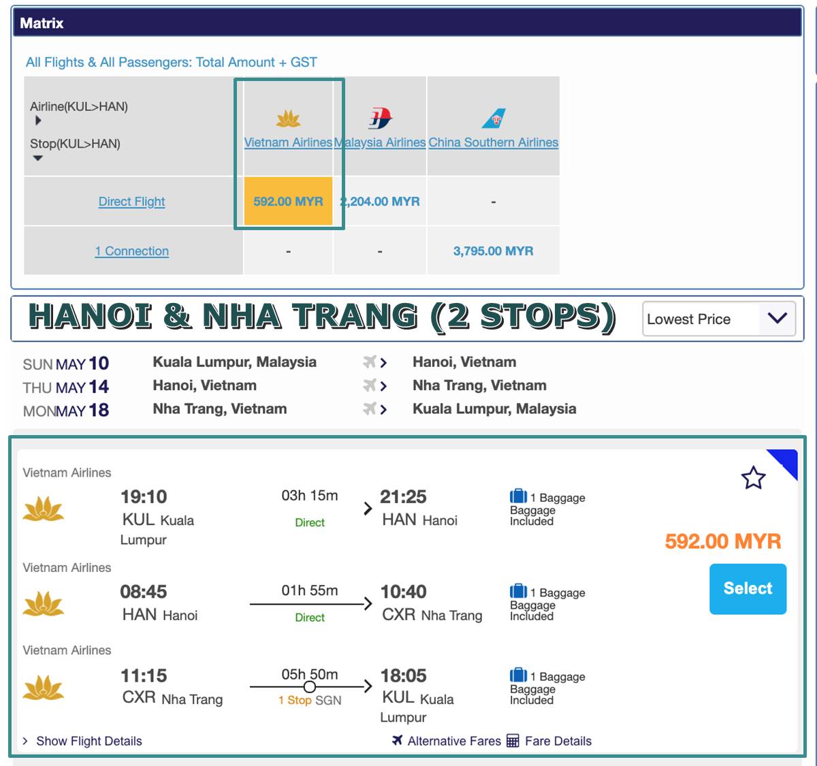Collapse the Stop(KUL>HAN) triangle
817x766 pixels.
[38, 158]
